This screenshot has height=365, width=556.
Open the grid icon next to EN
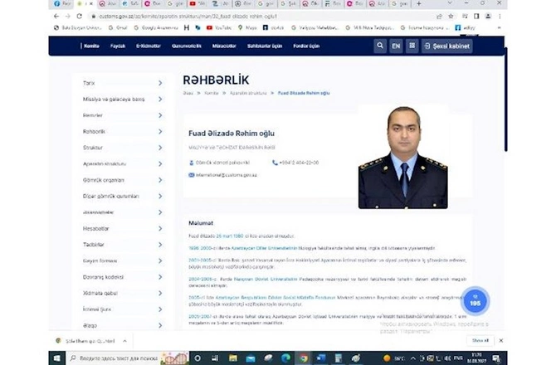coord(412,46)
